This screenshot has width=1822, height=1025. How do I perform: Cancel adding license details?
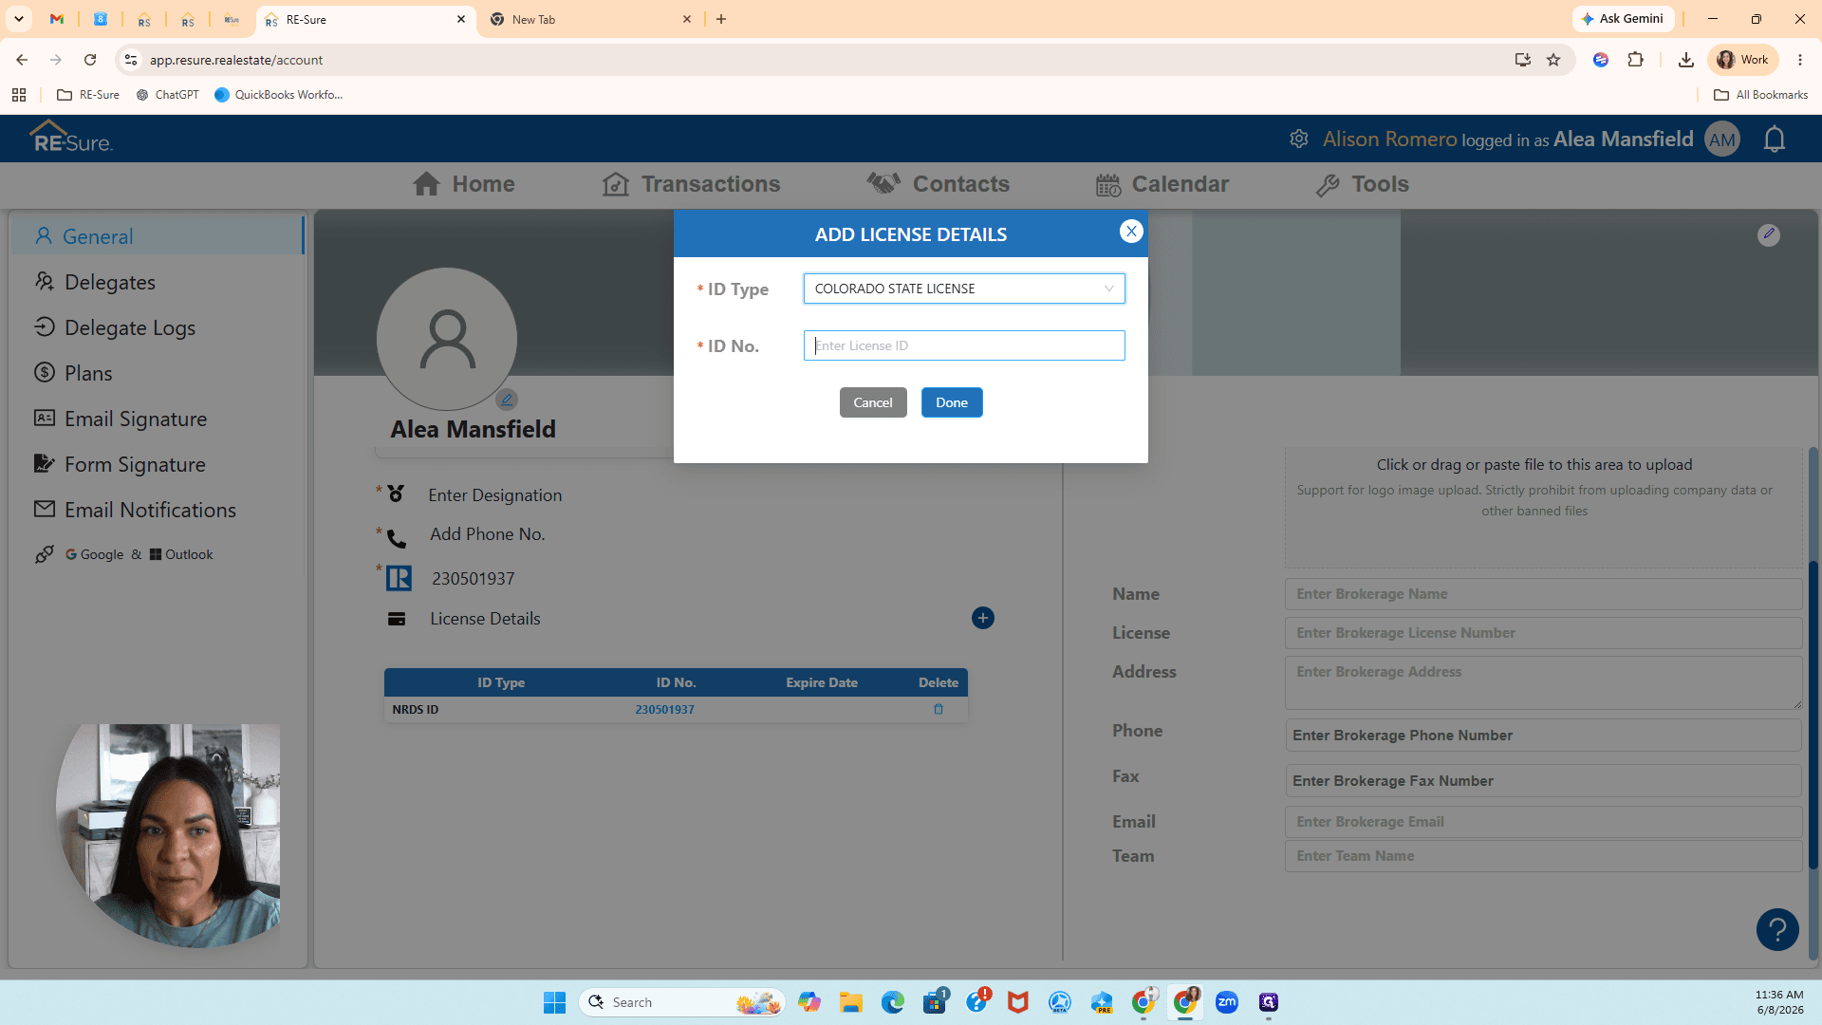[873, 402]
